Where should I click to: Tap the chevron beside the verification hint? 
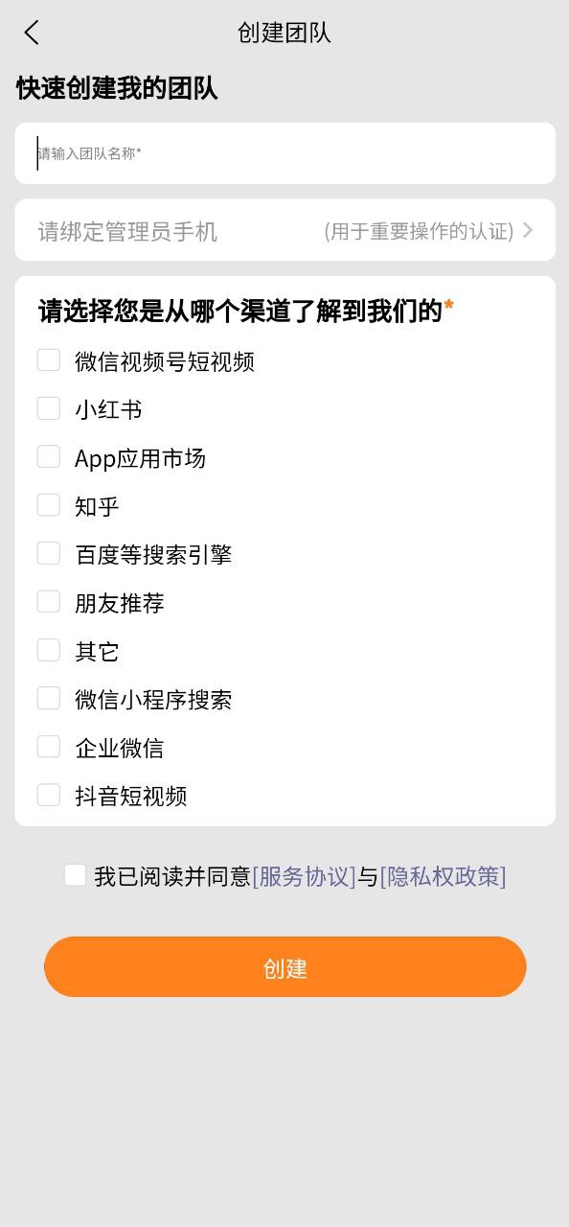[x=528, y=230]
